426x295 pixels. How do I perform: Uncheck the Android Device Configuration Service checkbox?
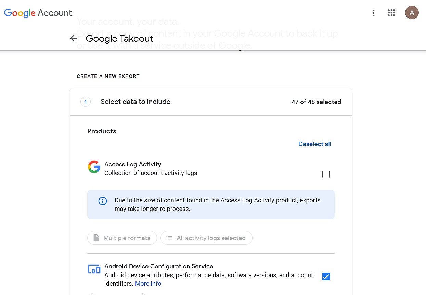(x=326, y=277)
